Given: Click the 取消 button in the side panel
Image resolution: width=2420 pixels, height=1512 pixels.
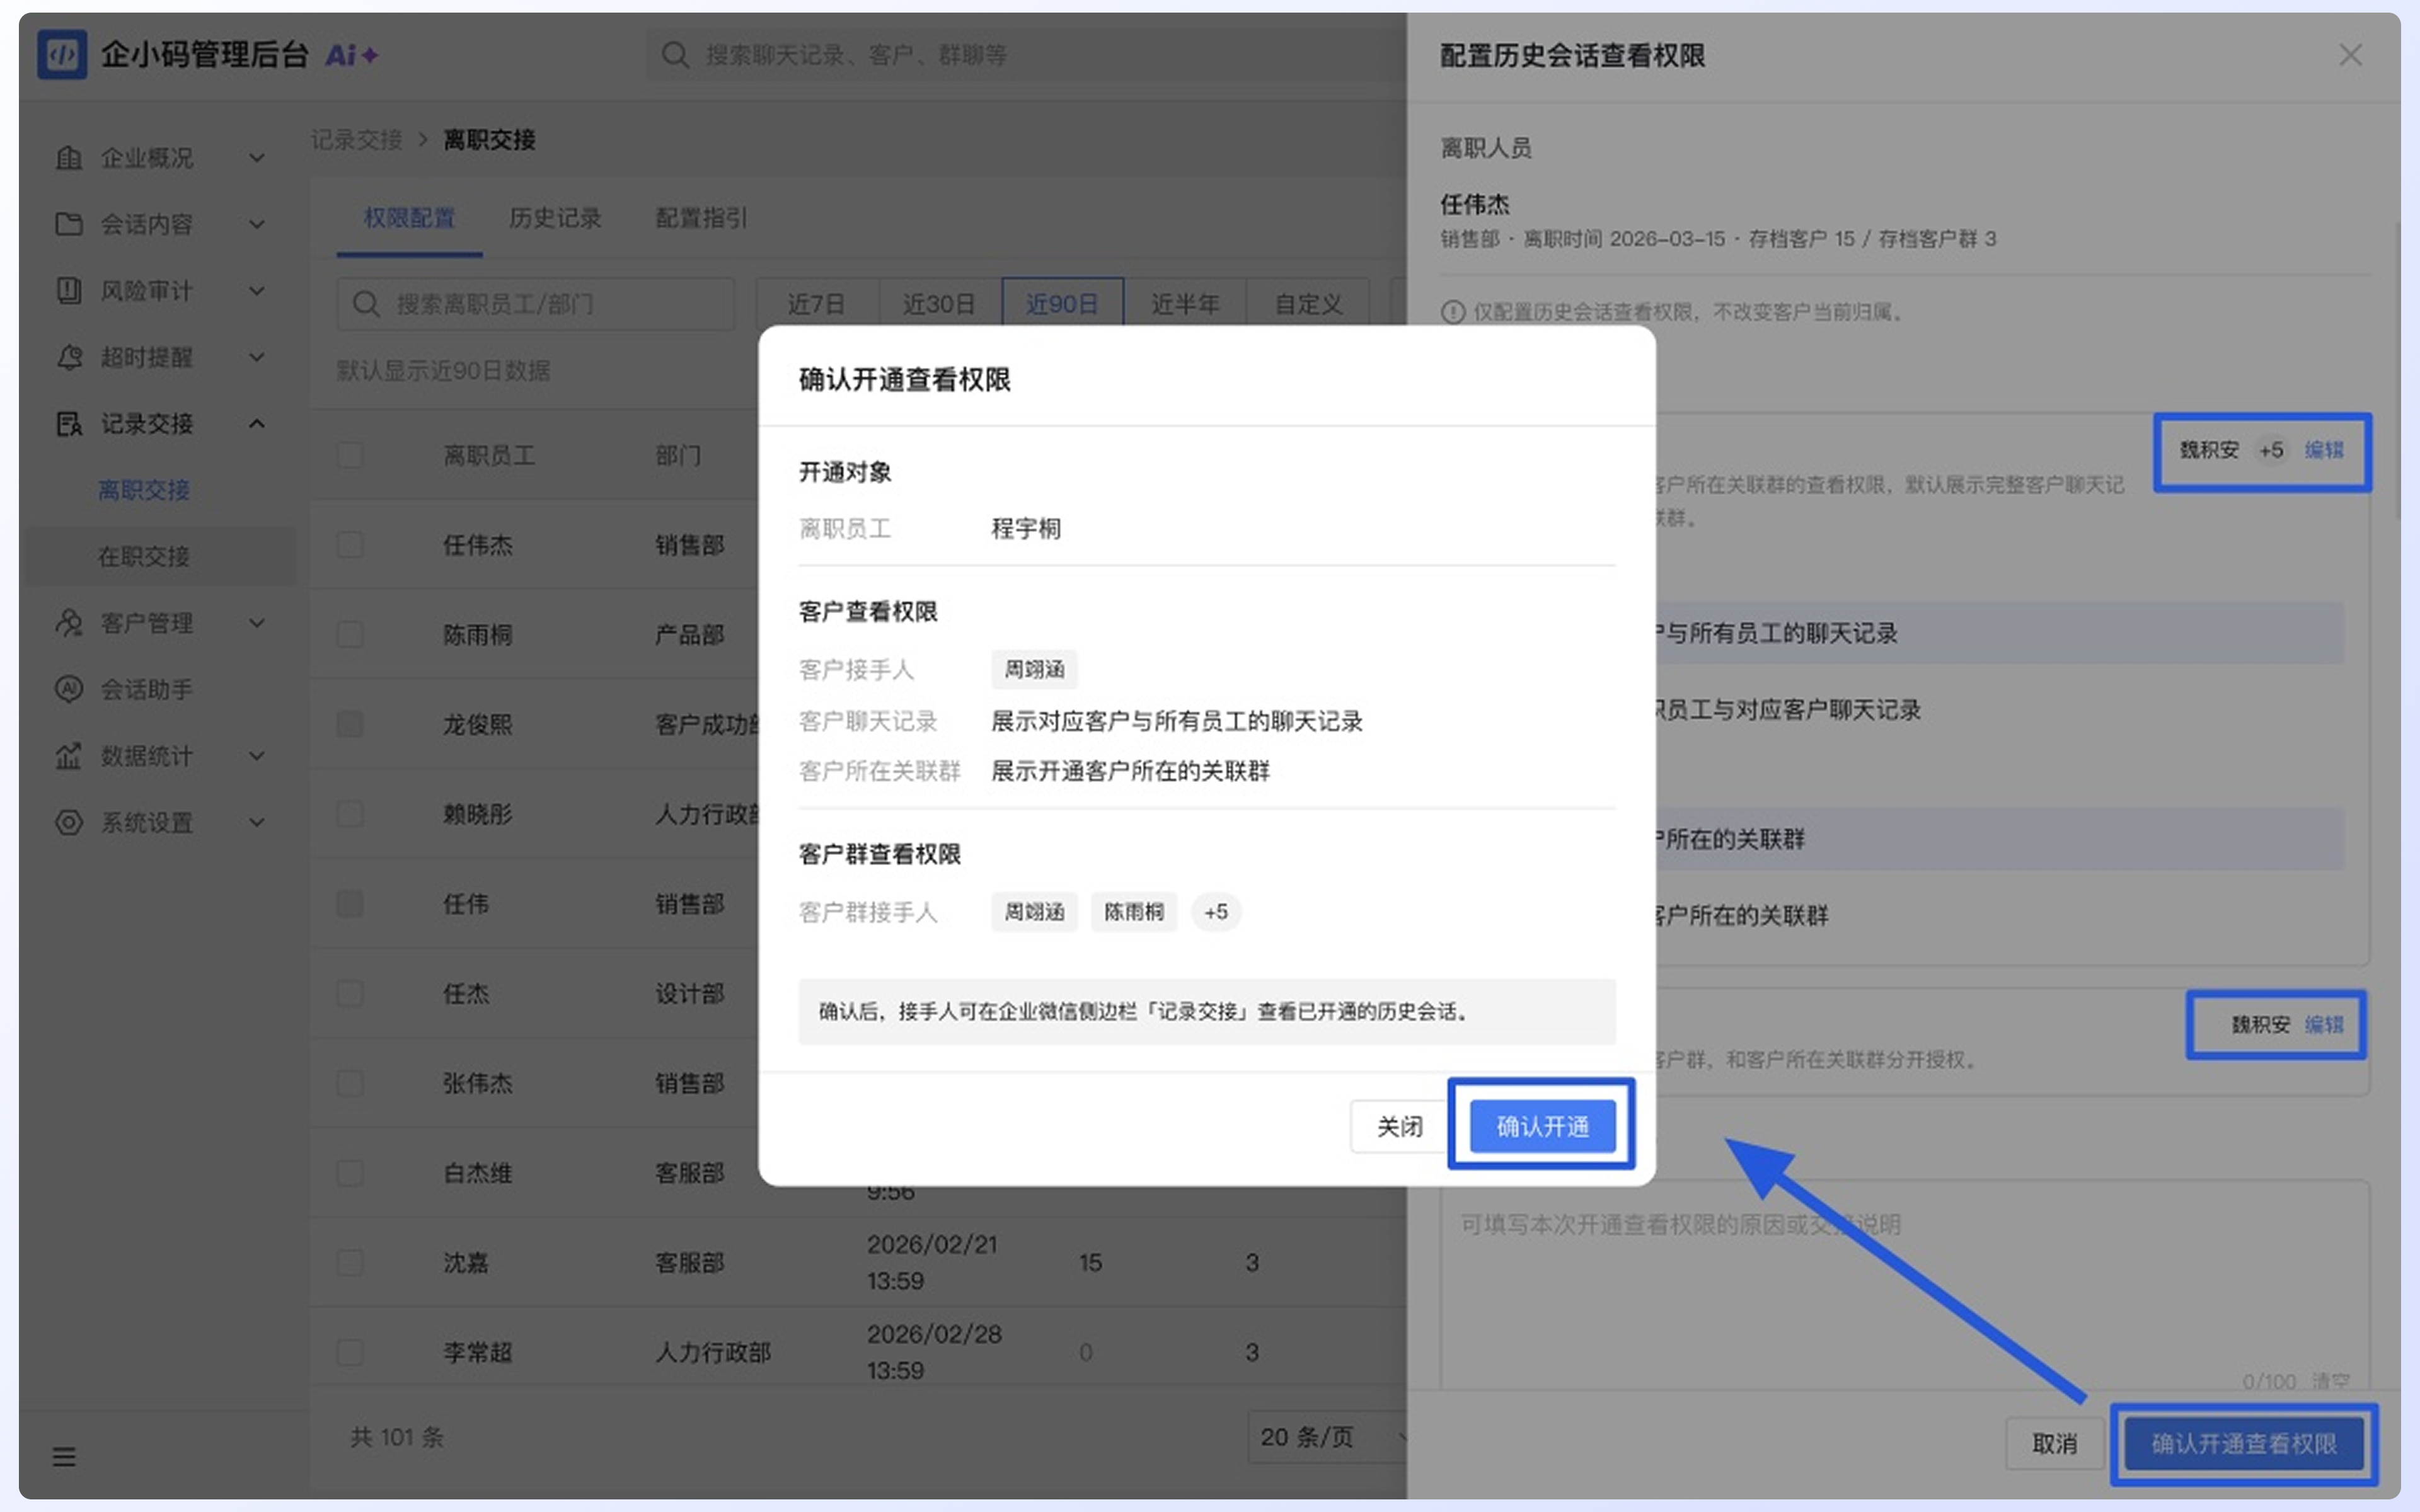Looking at the screenshot, I should [x=2054, y=1443].
